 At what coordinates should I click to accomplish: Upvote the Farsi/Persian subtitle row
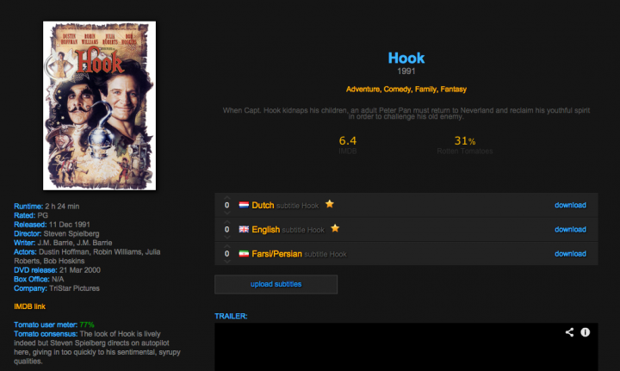227,246
